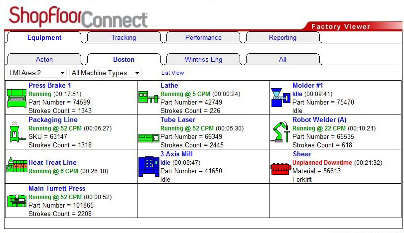
Task: Click 'Part Number = 66349' text
Action: click(191, 136)
